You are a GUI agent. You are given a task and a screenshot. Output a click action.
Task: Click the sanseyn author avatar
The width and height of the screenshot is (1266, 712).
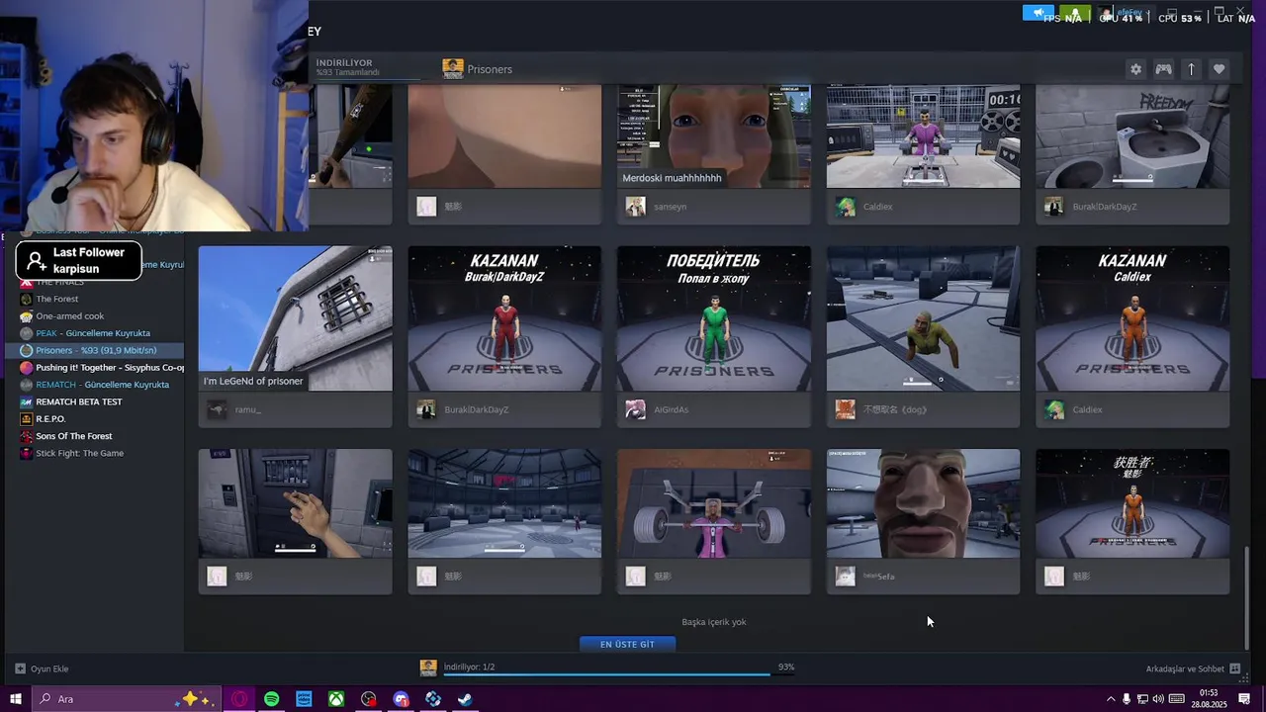tap(635, 206)
